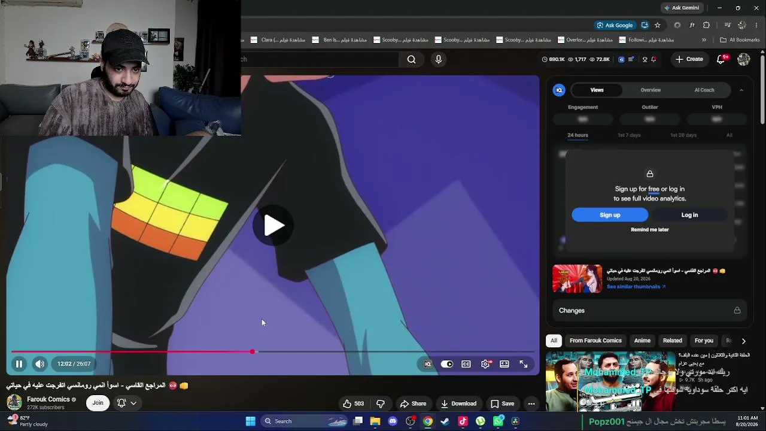The image size is (766, 431).
Task: Dislike the video with thumbs-down button
Action: point(381,403)
